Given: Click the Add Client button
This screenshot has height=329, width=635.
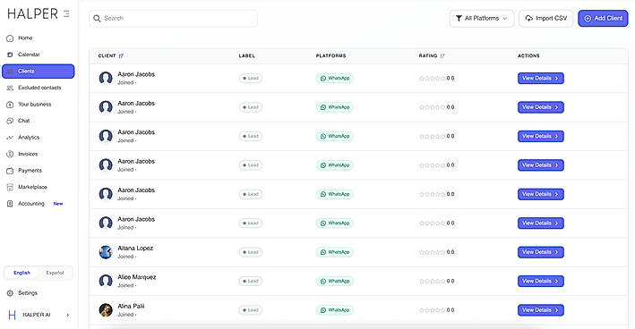Looking at the screenshot, I should point(603,18).
